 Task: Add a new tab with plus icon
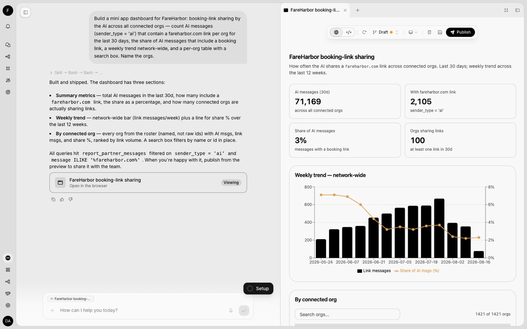(x=358, y=10)
